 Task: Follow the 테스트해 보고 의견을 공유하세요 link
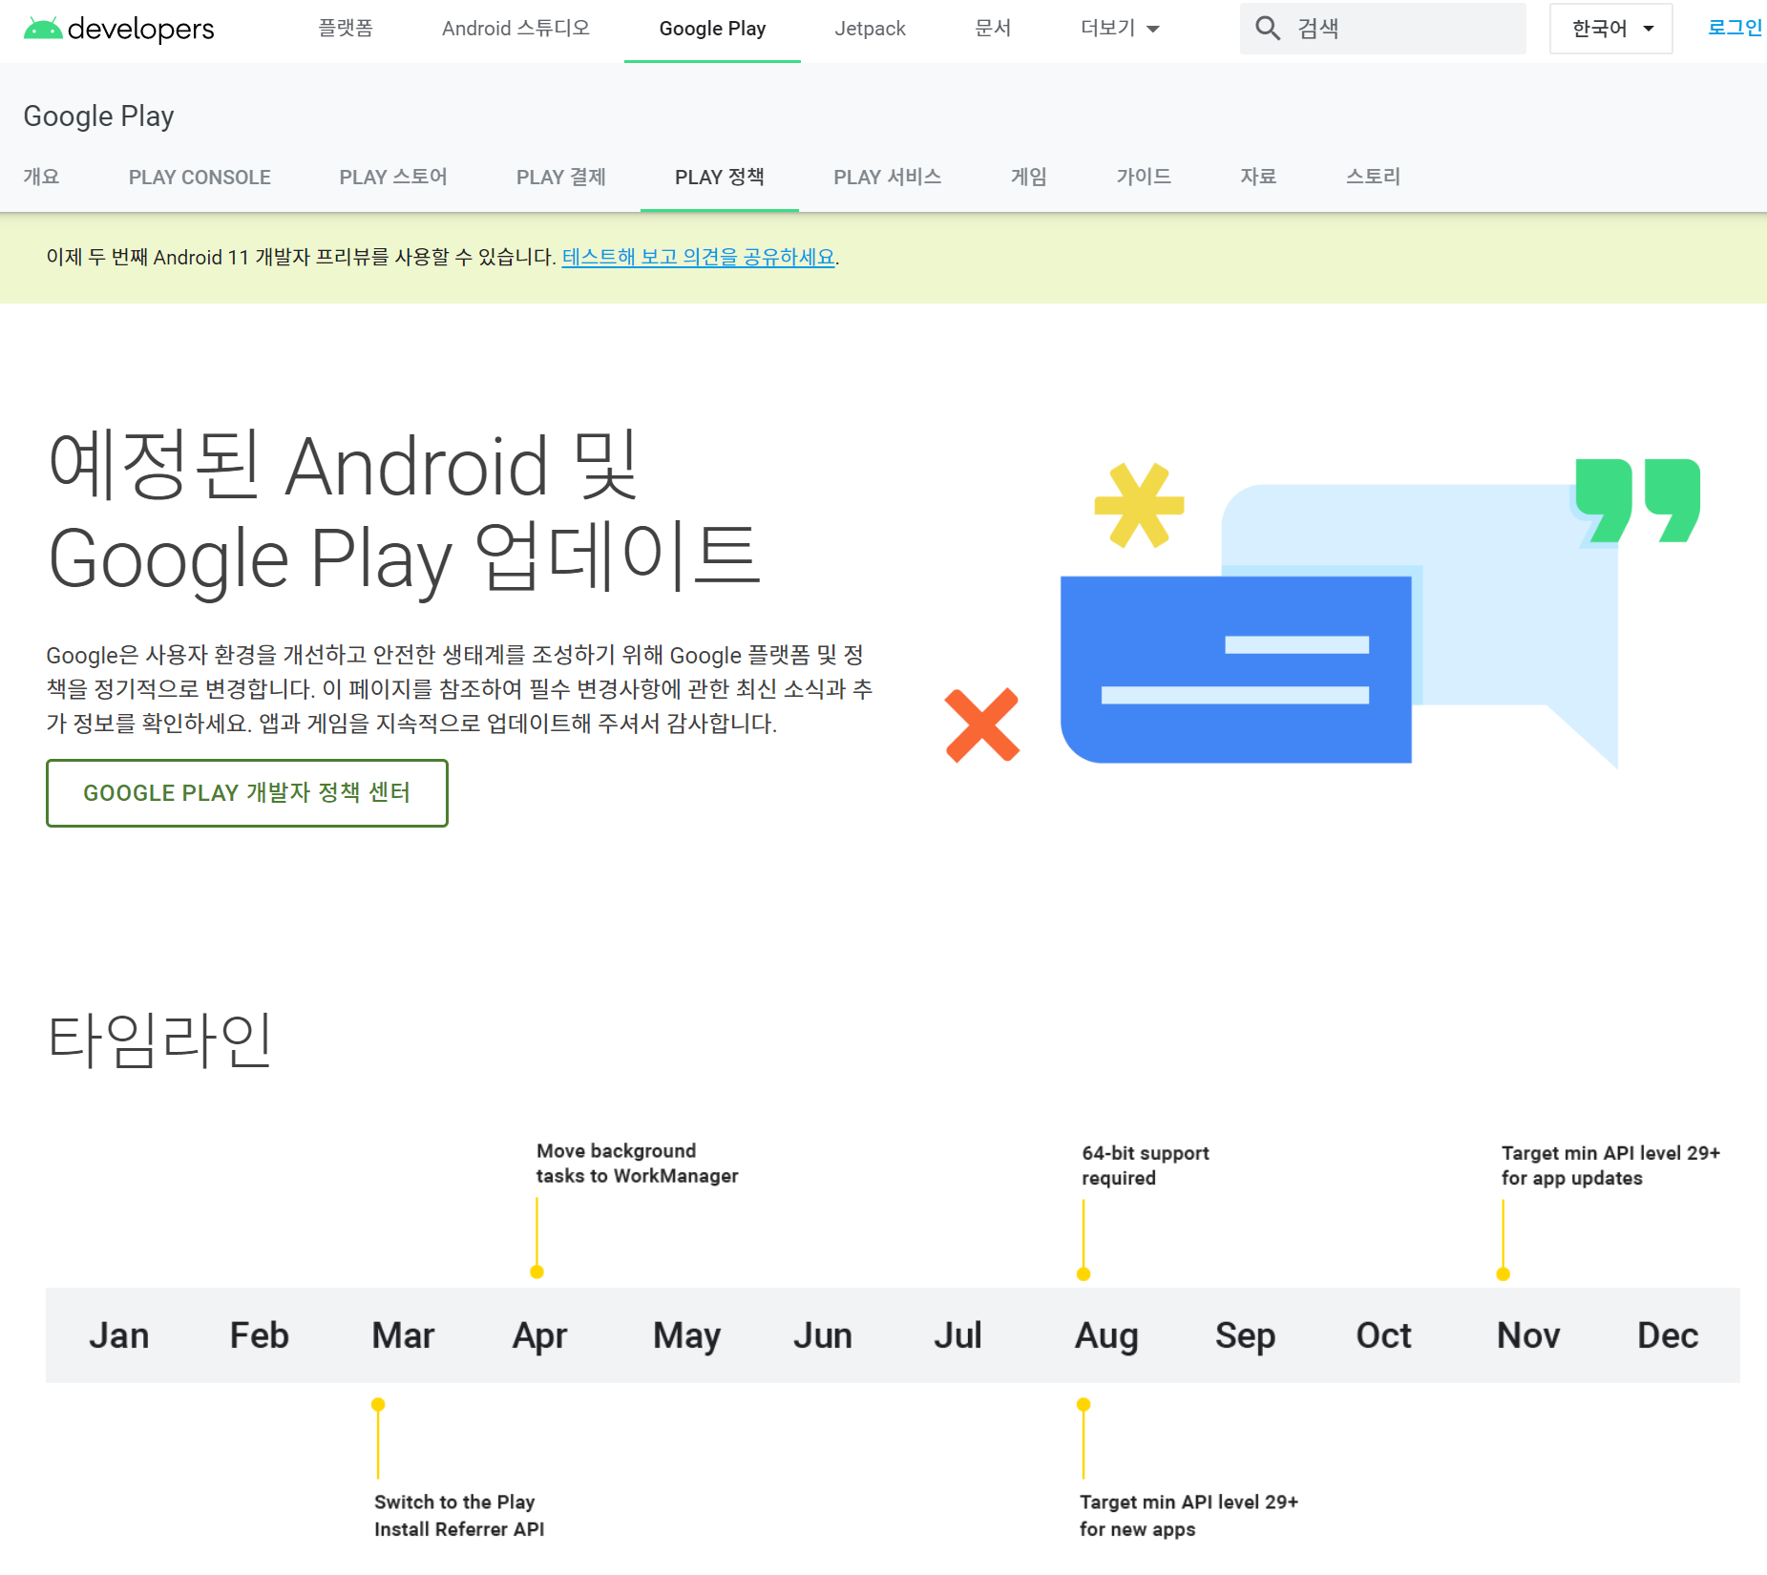pyautogui.click(x=698, y=257)
